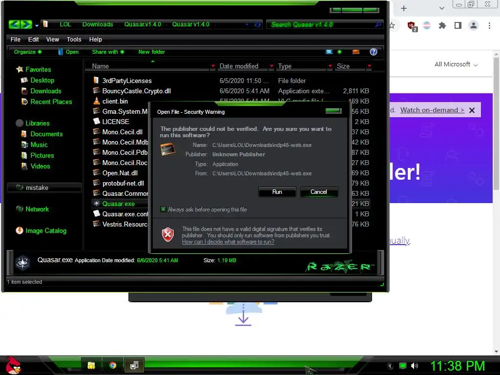Open Chrome profile avatar icon
This screenshot has height=375, width=500.
(474, 25)
